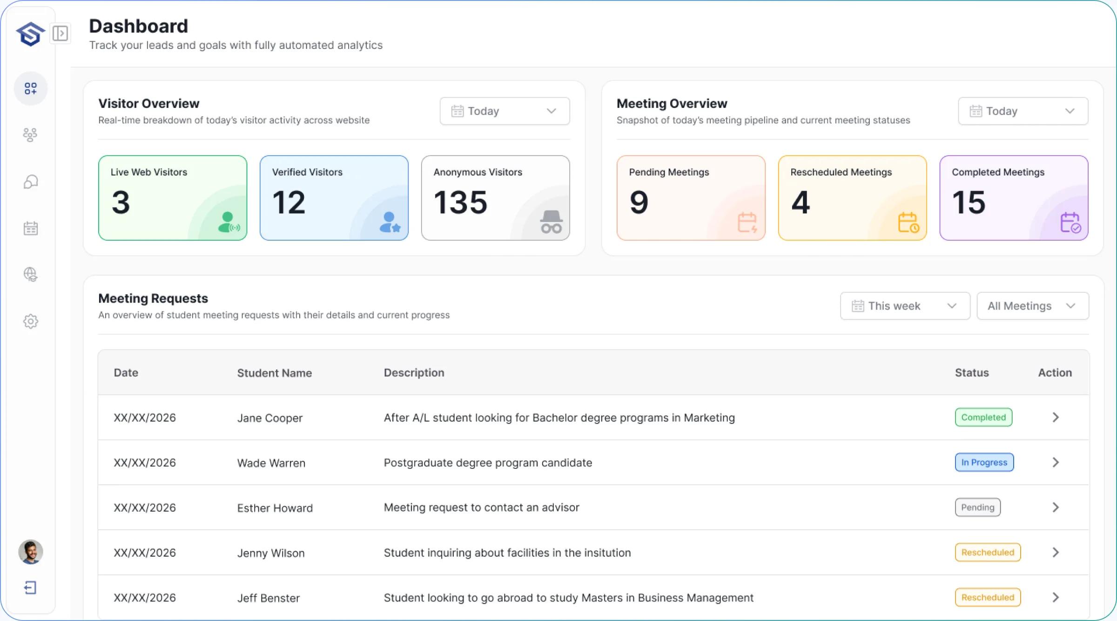Click the Completed status badge
The width and height of the screenshot is (1117, 621).
tap(984, 417)
